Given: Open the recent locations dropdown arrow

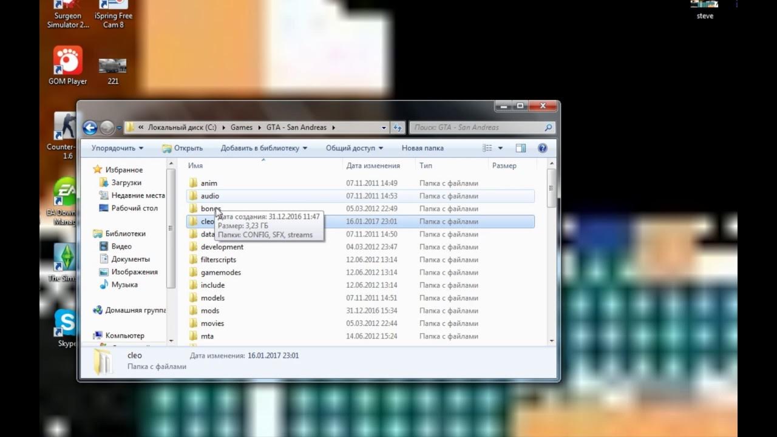Looking at the screenshot, I should pyautogui.click(x=119, y=128).
